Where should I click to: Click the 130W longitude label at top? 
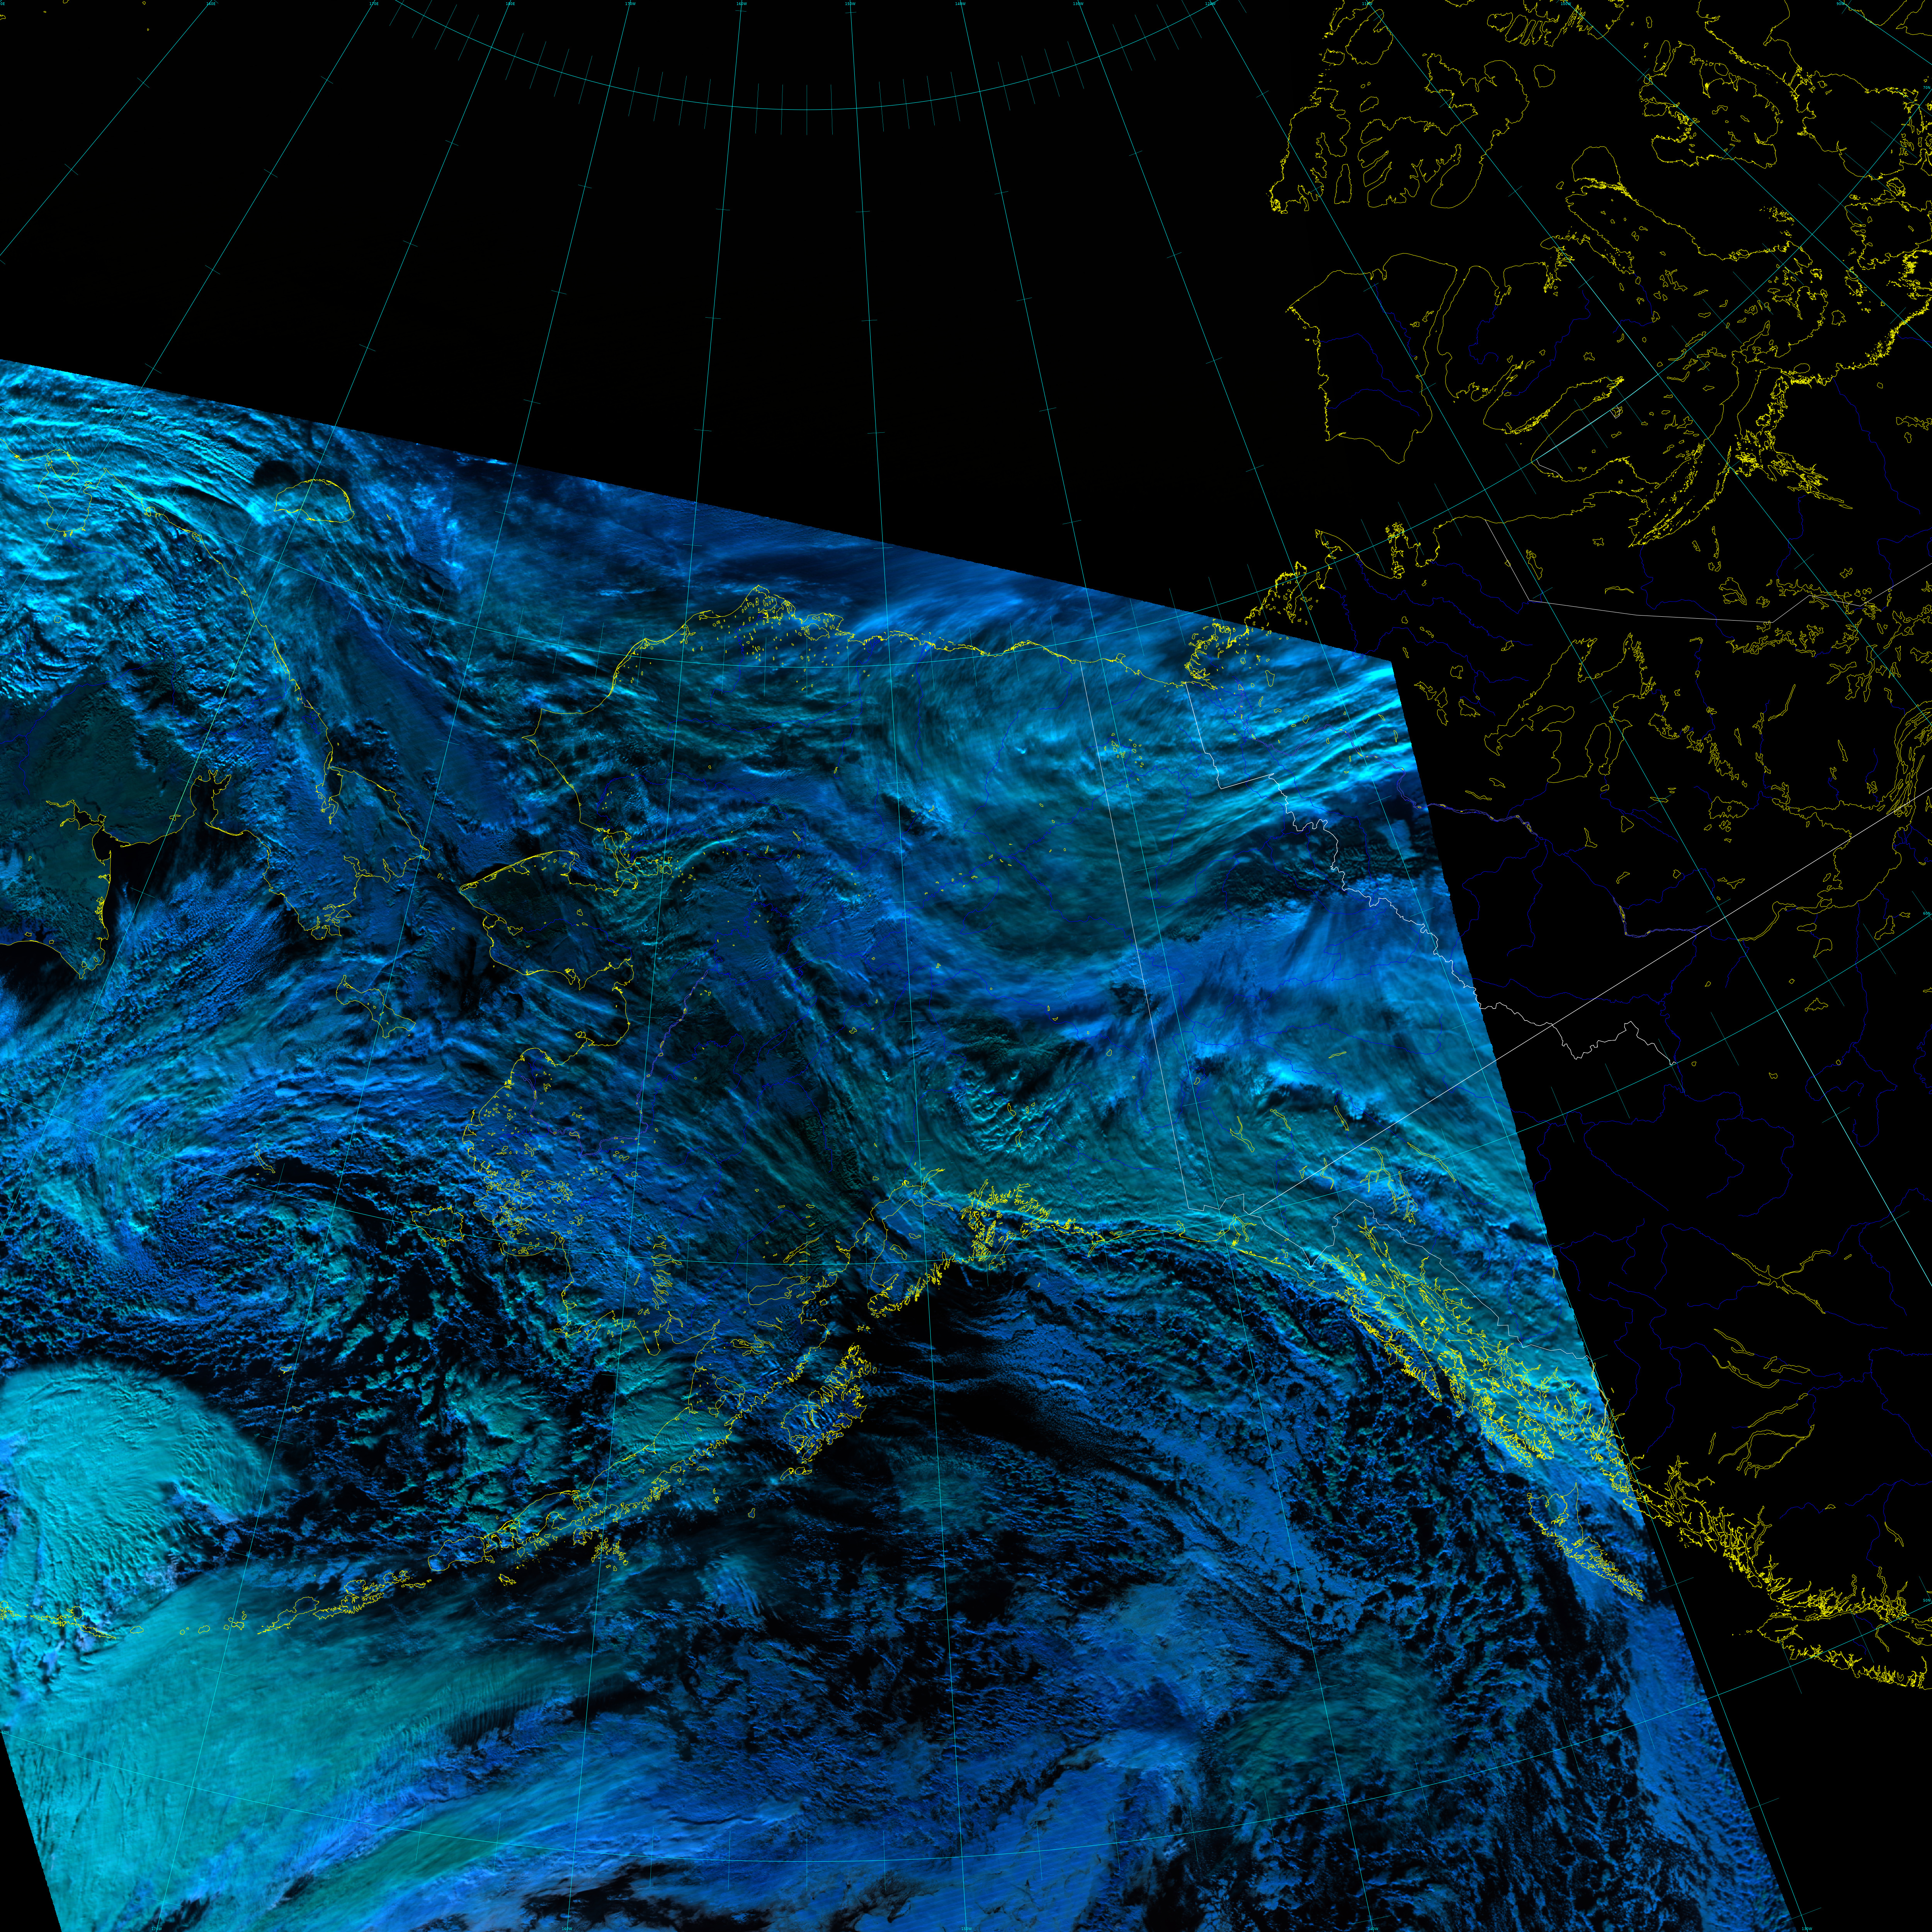1078,4
